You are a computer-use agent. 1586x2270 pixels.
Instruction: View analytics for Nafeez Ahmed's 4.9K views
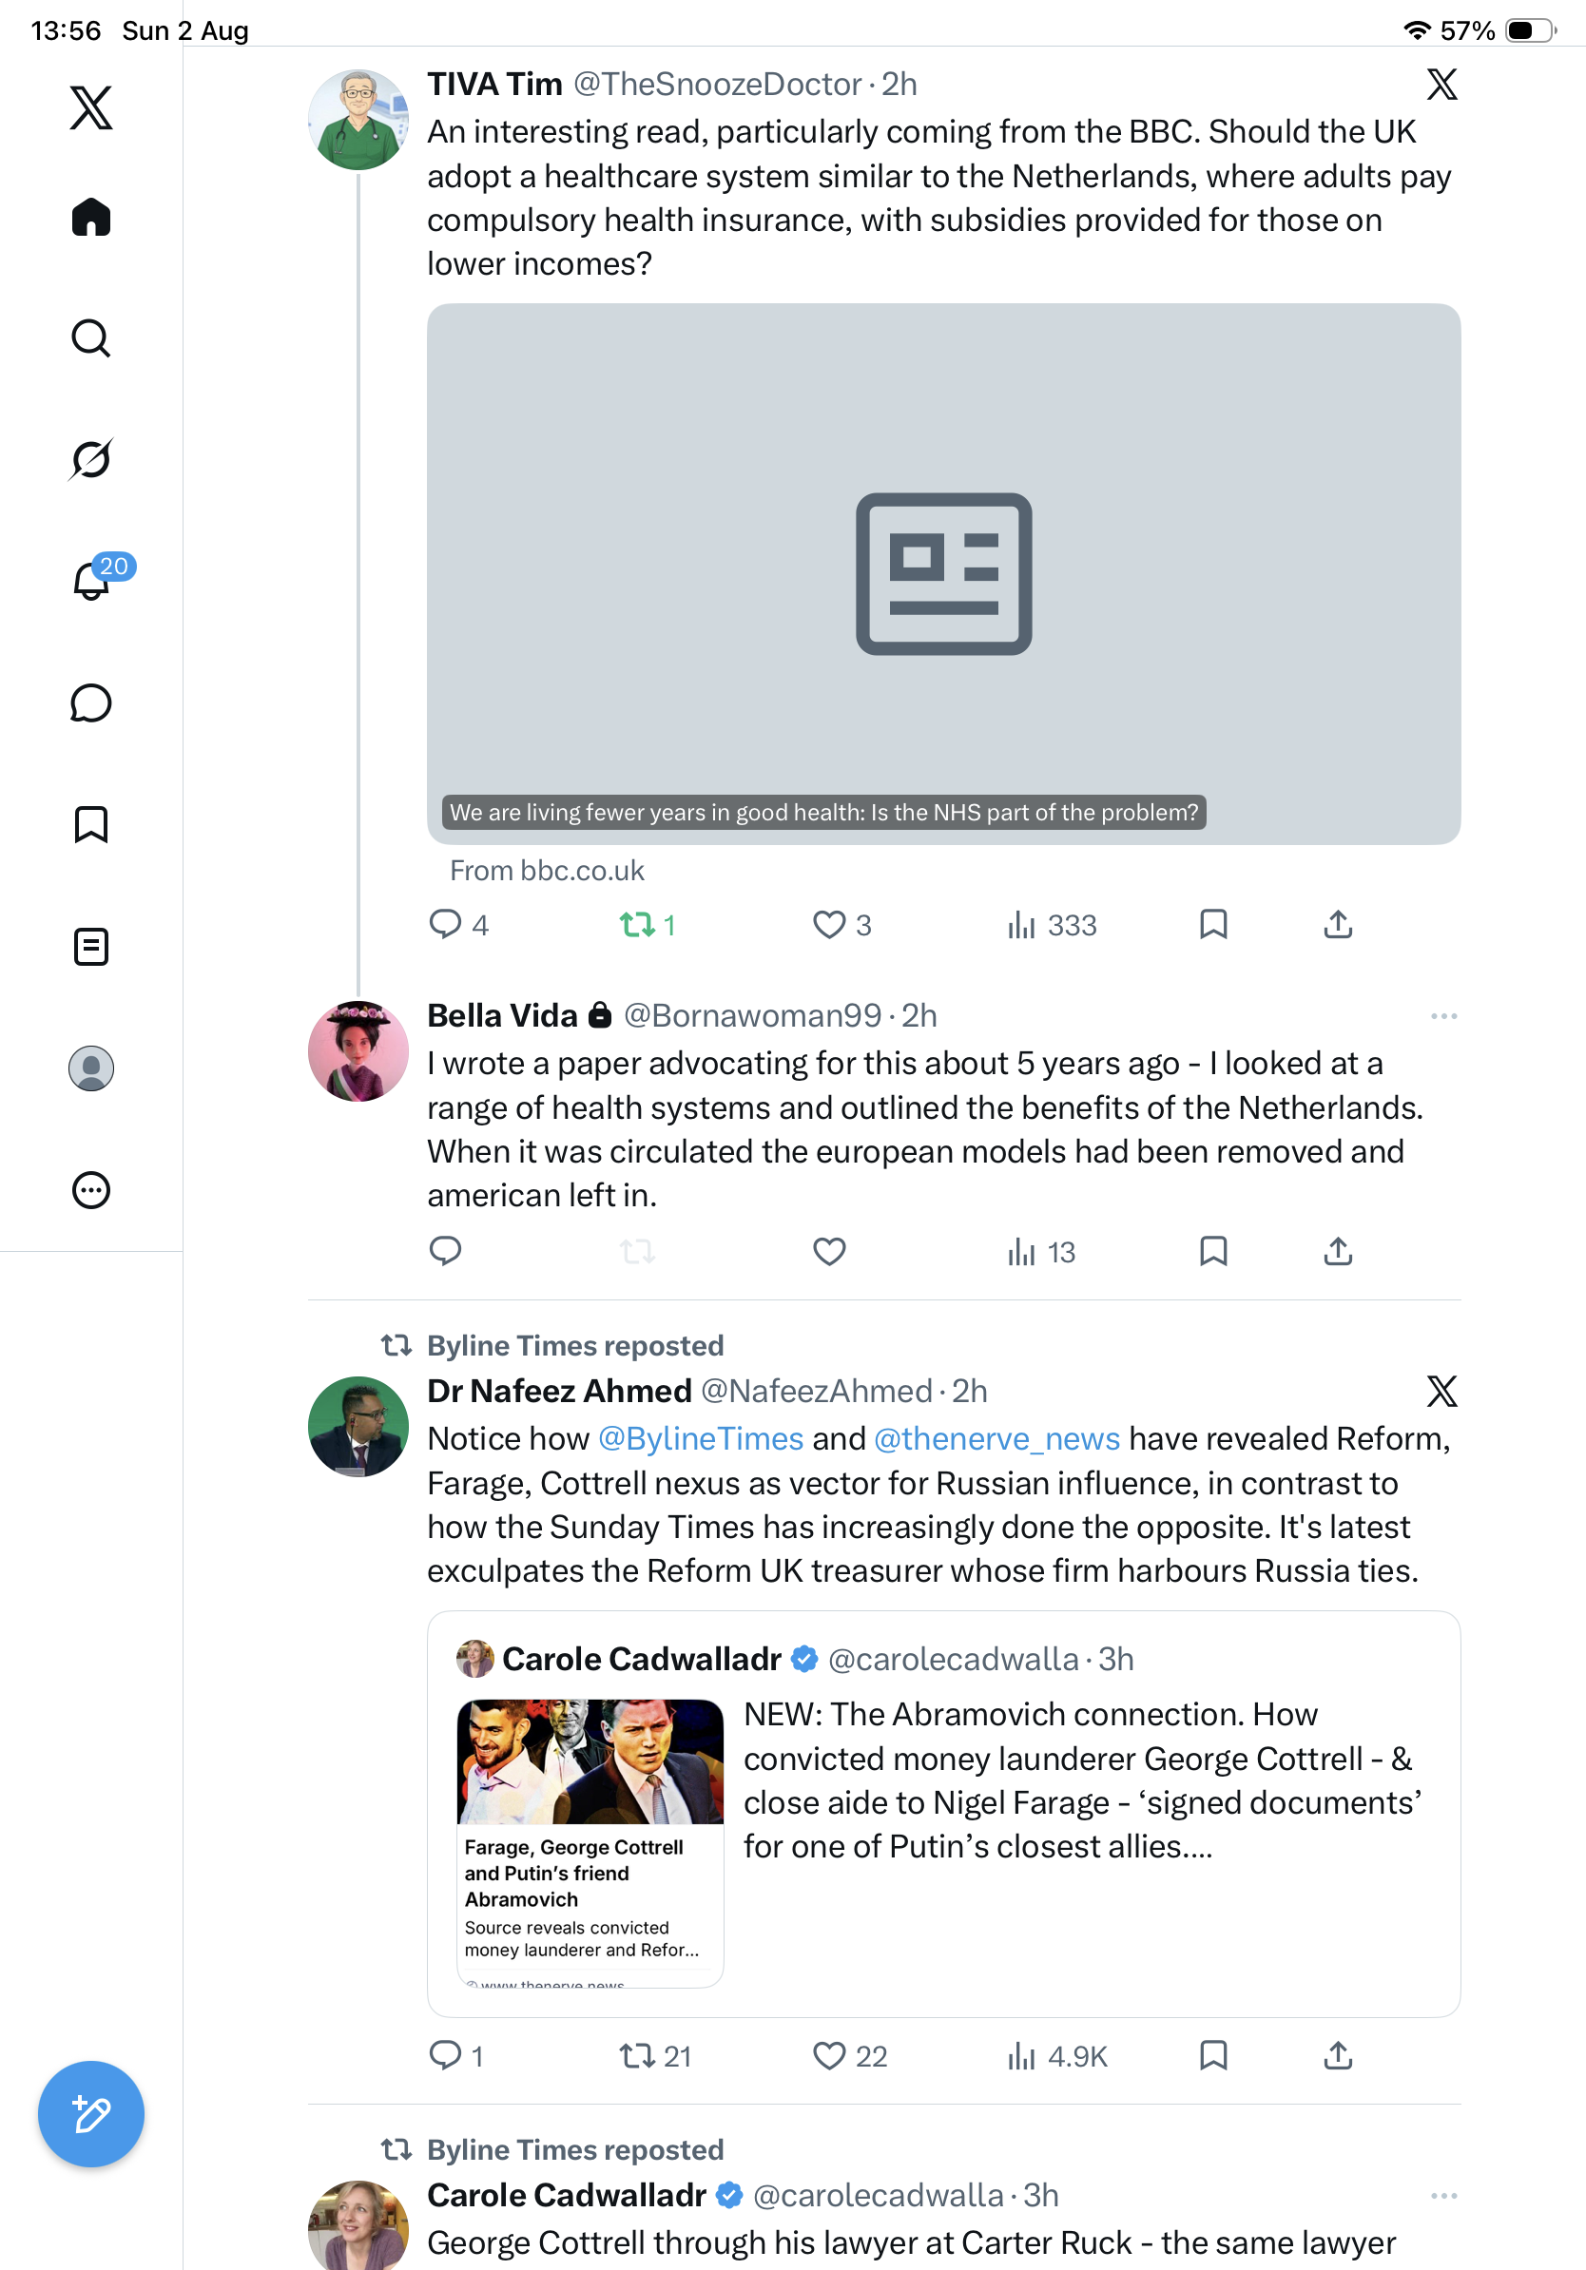1057,2055
